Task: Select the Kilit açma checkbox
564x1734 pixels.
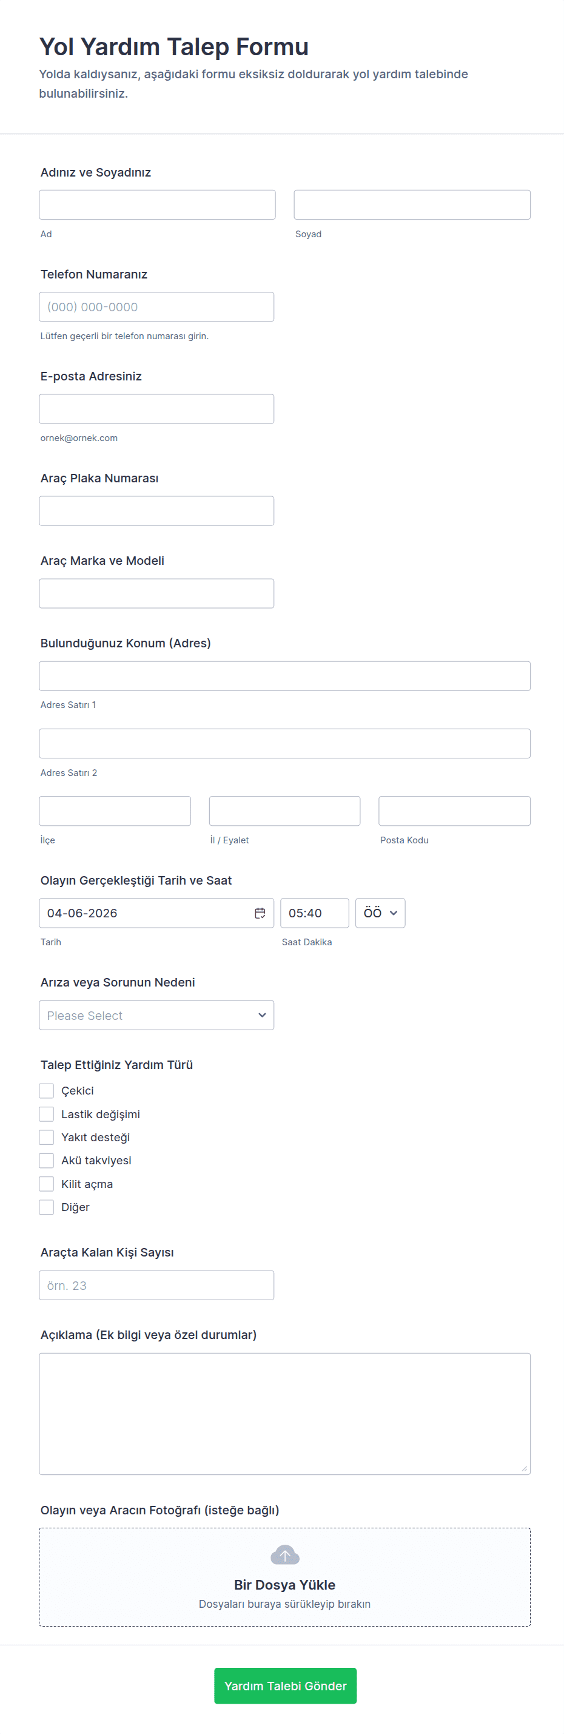Action: coord(47,1184)
